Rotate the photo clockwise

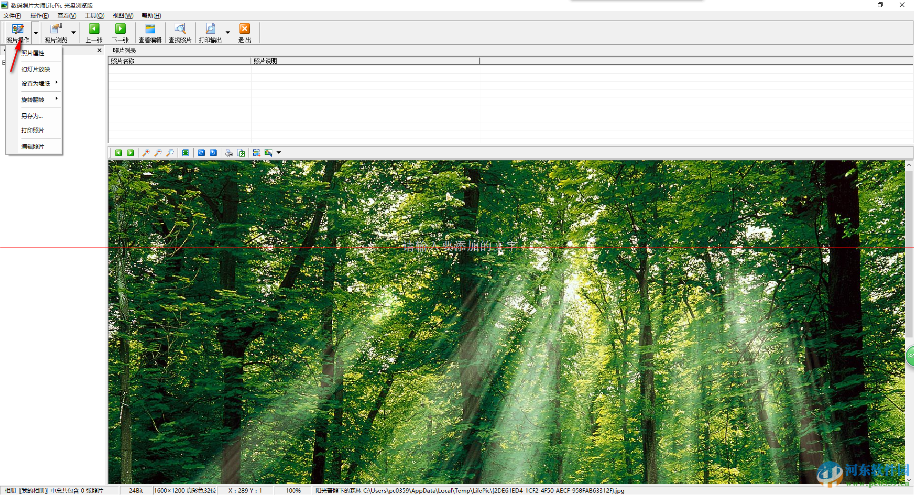coord(201,153)
